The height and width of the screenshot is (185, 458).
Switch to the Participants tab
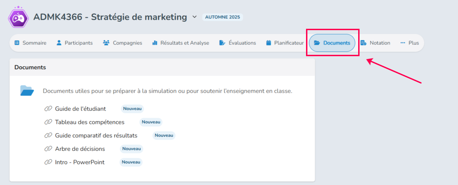tap(74, 43)
